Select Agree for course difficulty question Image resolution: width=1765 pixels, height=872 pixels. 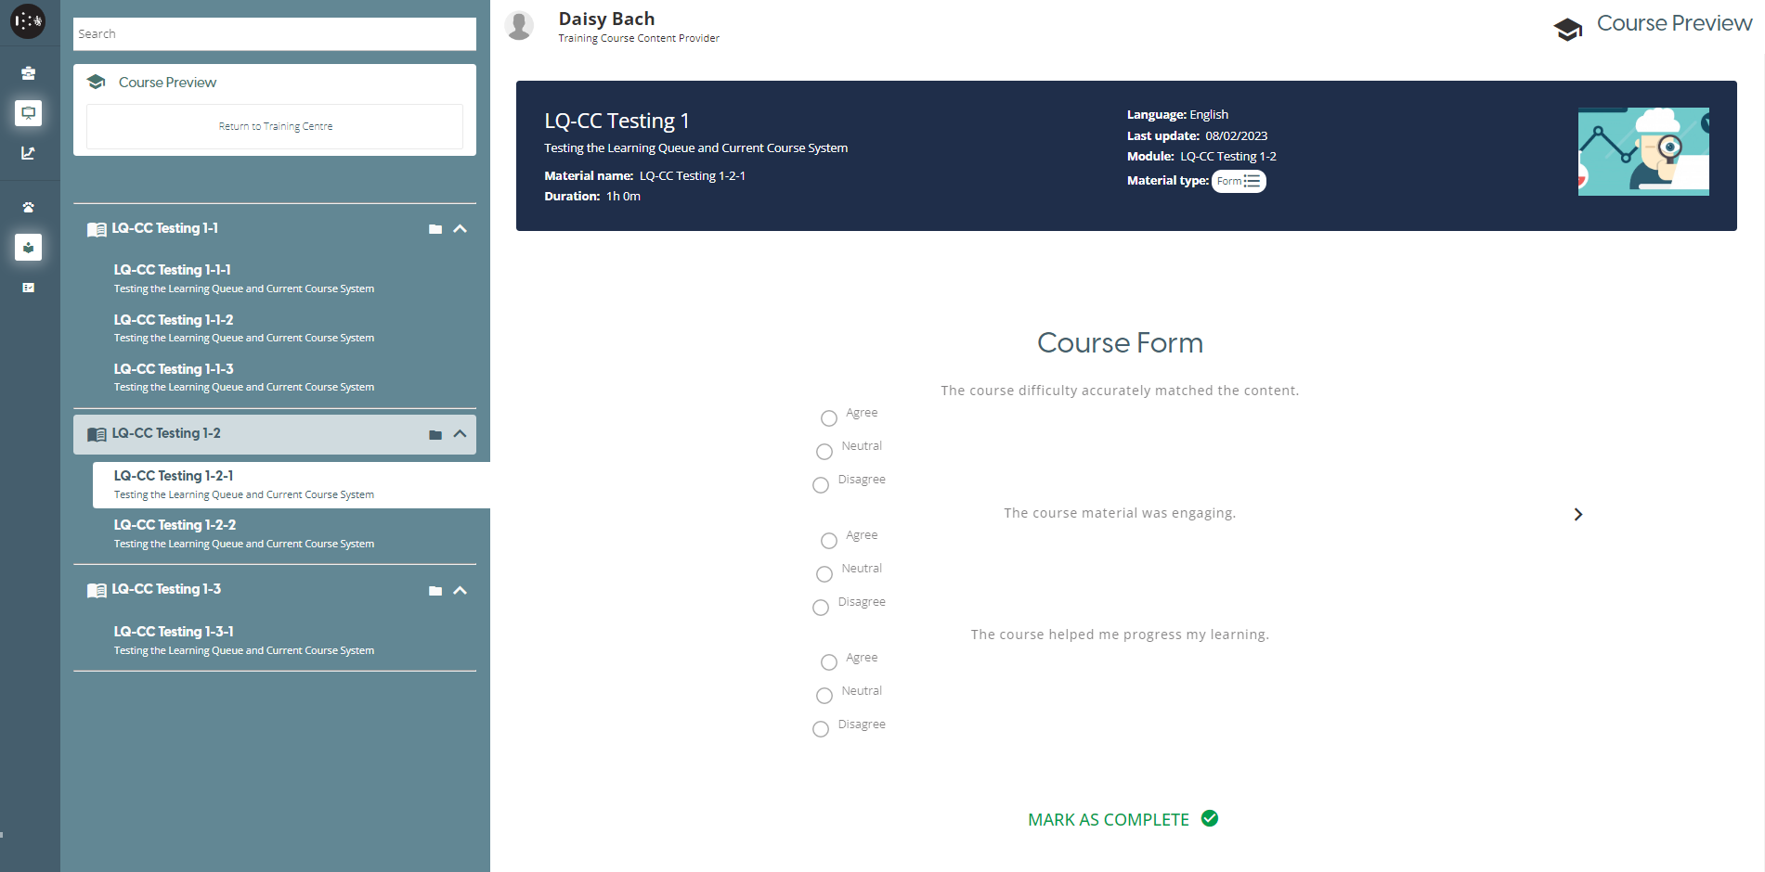click(829, 418)
